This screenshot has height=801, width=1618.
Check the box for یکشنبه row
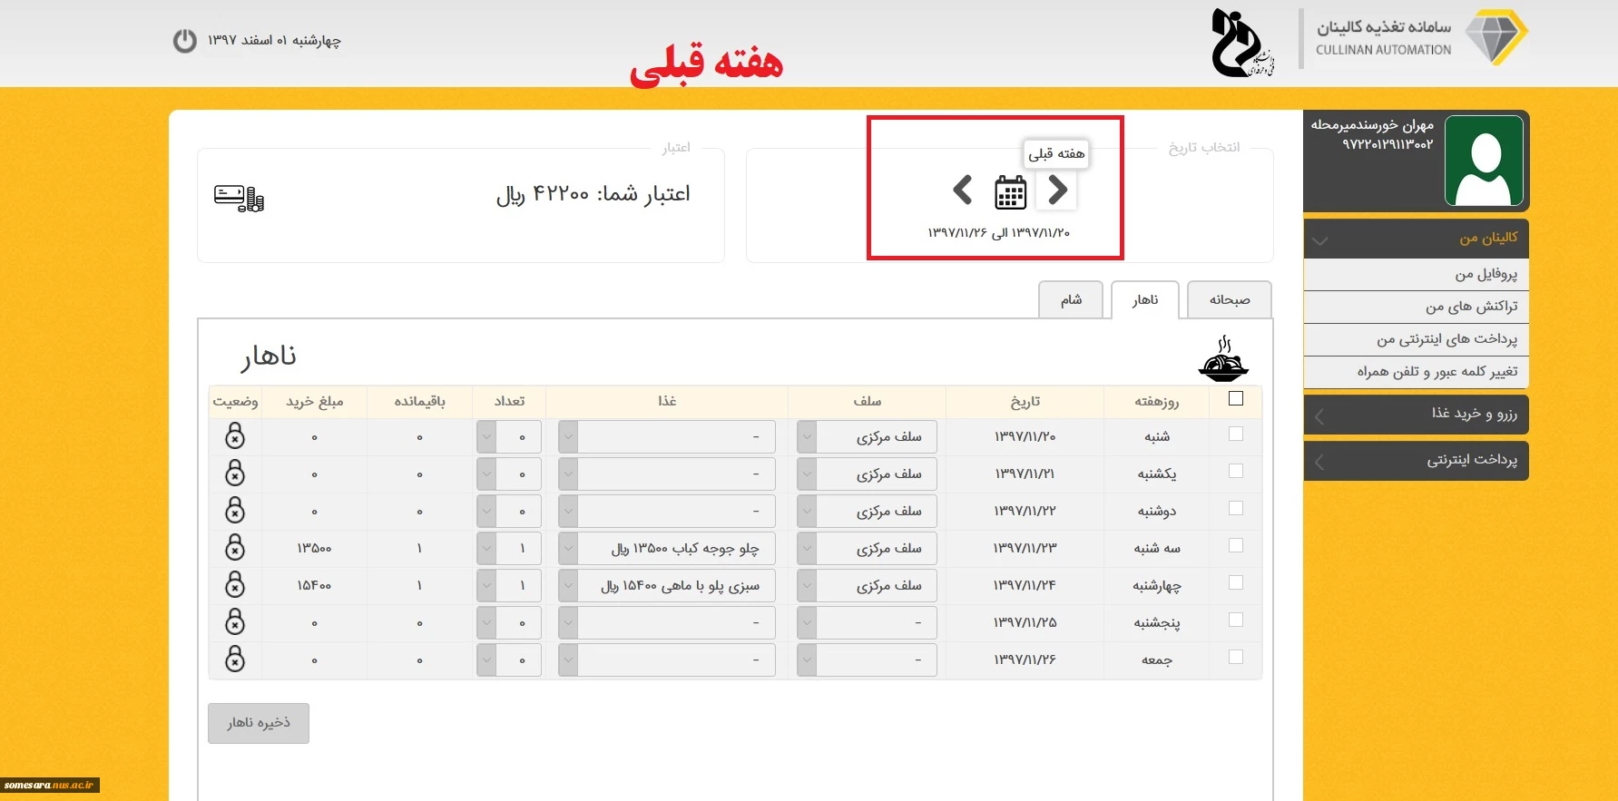point(1235,472)
